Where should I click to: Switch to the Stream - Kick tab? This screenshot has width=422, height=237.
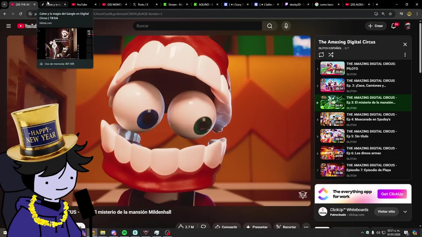coord(175,5)
